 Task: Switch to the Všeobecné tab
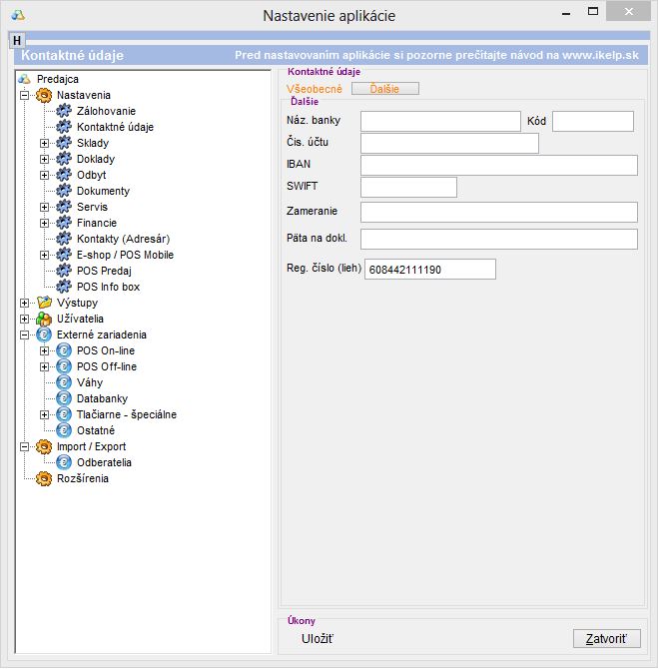point(314,89)
